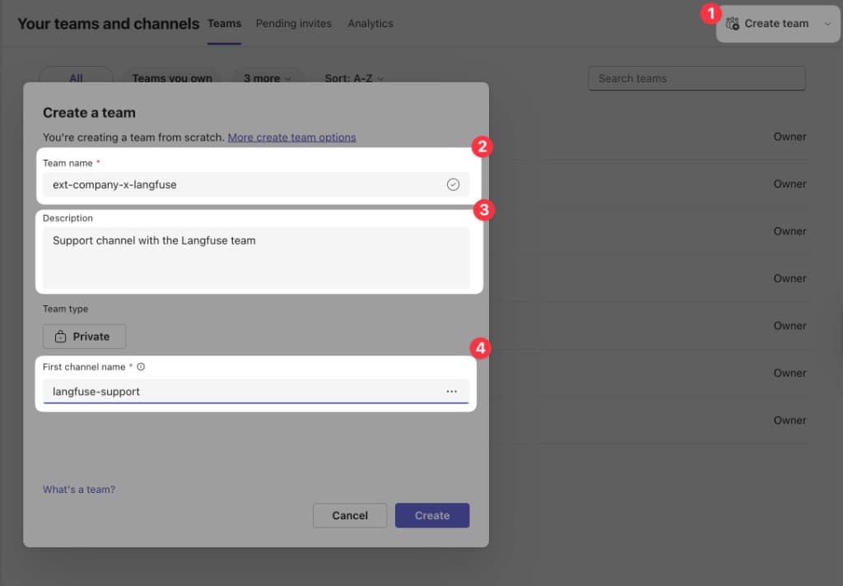Click into the Description text area
Viewport: 843px width, 586px height.
(256, 258)
